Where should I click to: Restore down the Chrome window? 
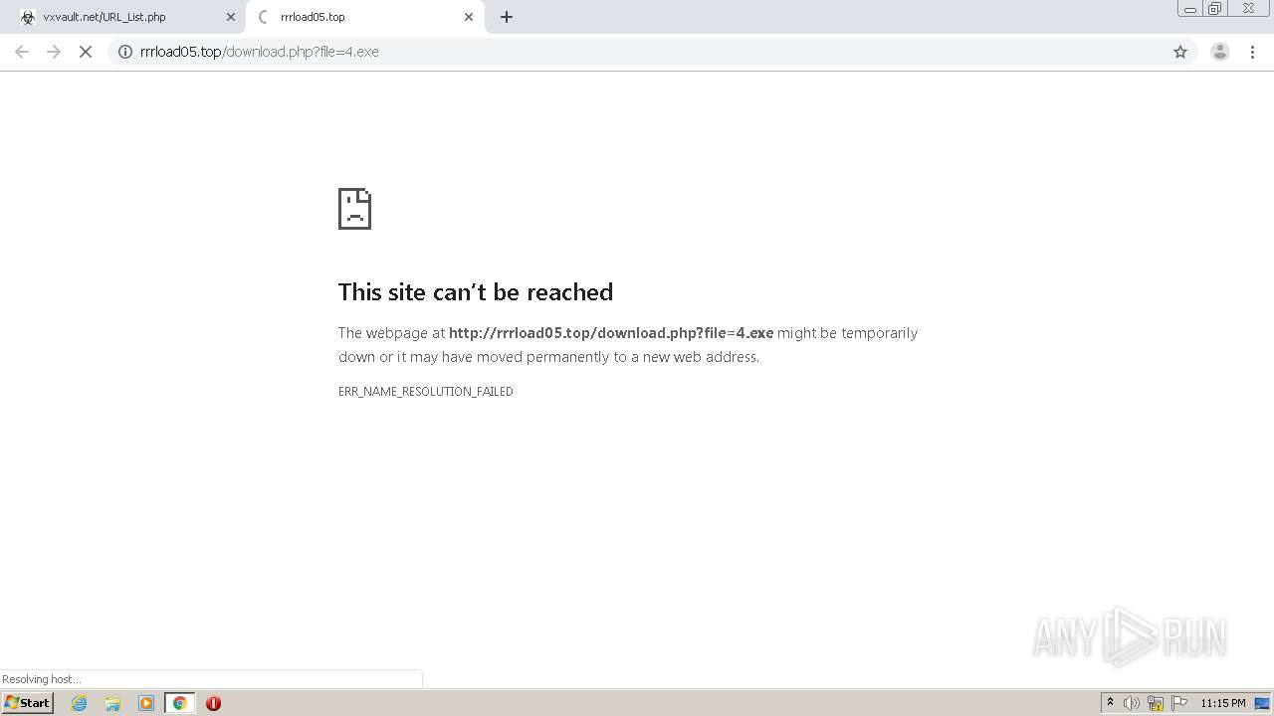pos(1215,9)
